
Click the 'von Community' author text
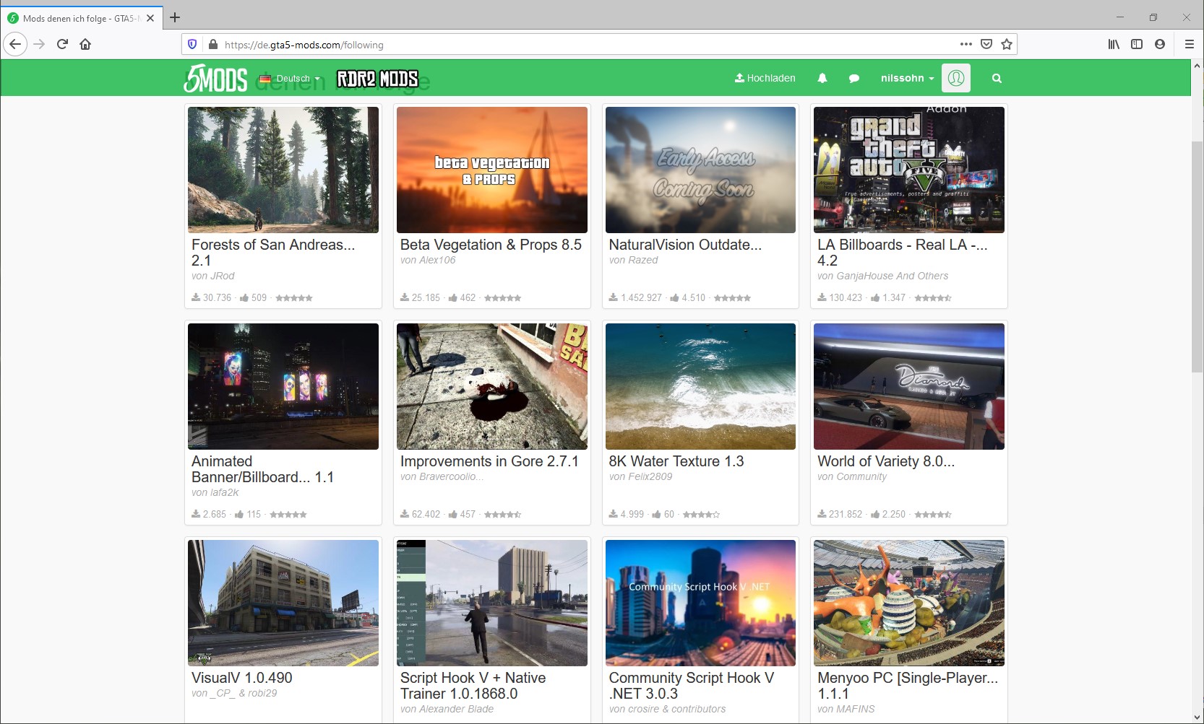(x=852, y=476)
